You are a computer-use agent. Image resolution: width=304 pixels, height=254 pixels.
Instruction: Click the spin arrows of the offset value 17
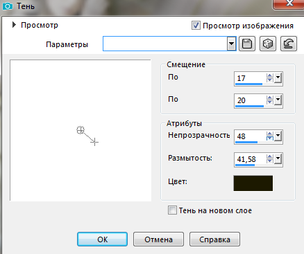[x=270, y=78]
